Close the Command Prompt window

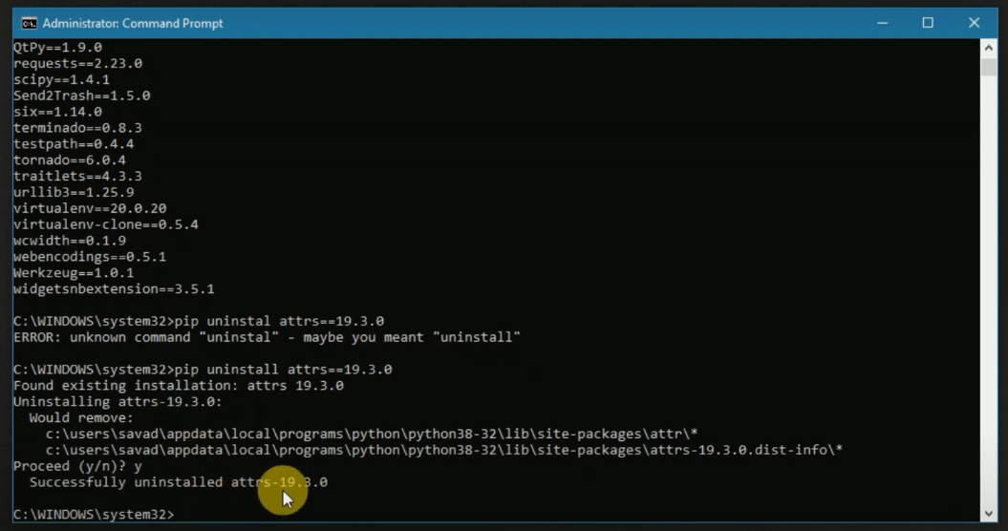pos(974,23)
